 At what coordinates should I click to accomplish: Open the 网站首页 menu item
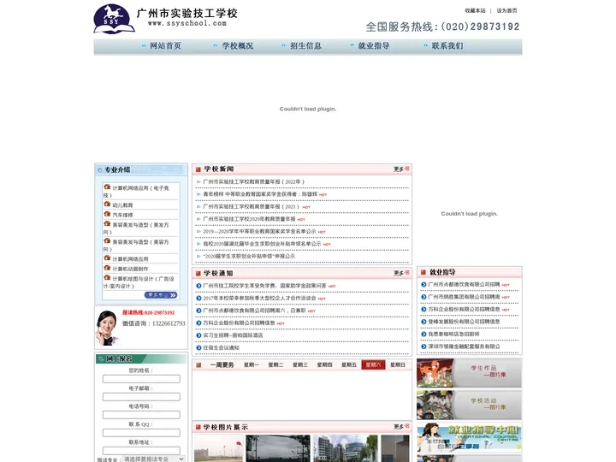click(165, 46)
